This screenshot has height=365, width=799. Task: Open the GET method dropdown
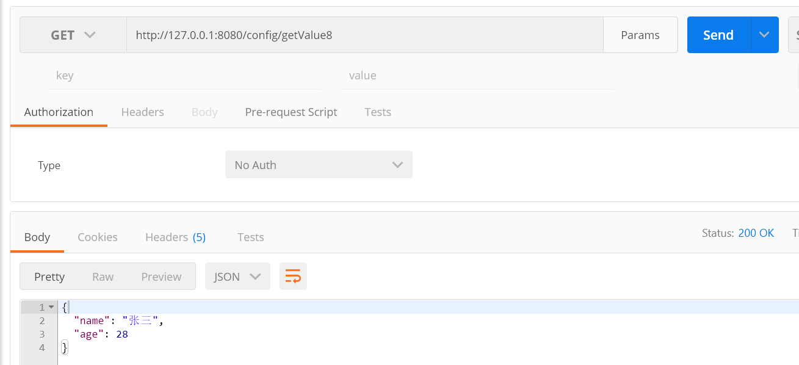tap(73, 35)
